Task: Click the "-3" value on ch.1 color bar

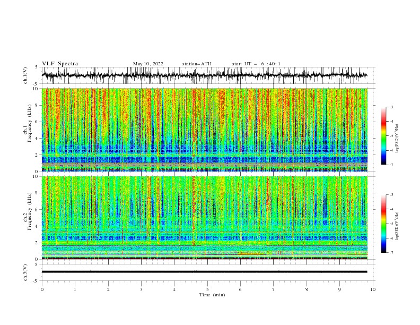Action: pyautogui.click(x=391, y=107)
